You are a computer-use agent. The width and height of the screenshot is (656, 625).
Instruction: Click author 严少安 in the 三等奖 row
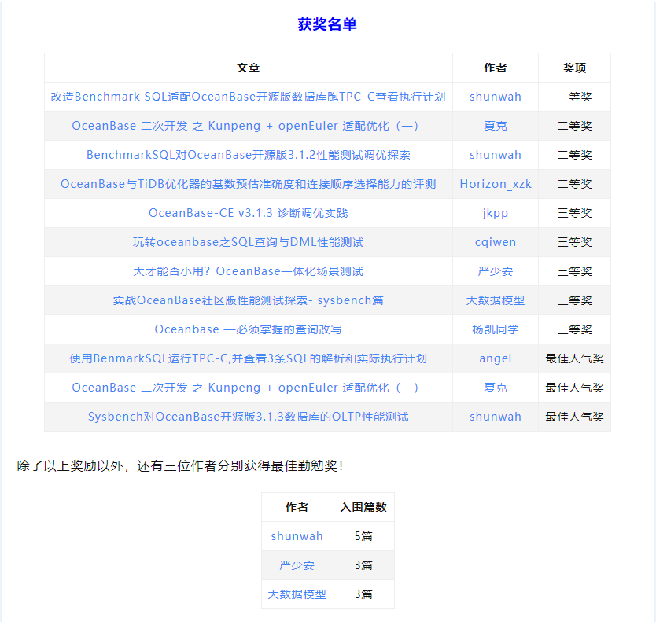pos(496,271)
